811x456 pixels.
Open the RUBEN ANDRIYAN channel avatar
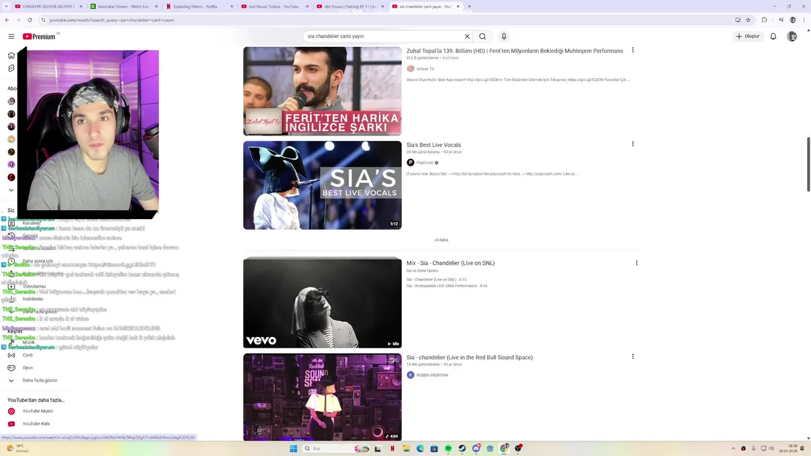[411, 375]
